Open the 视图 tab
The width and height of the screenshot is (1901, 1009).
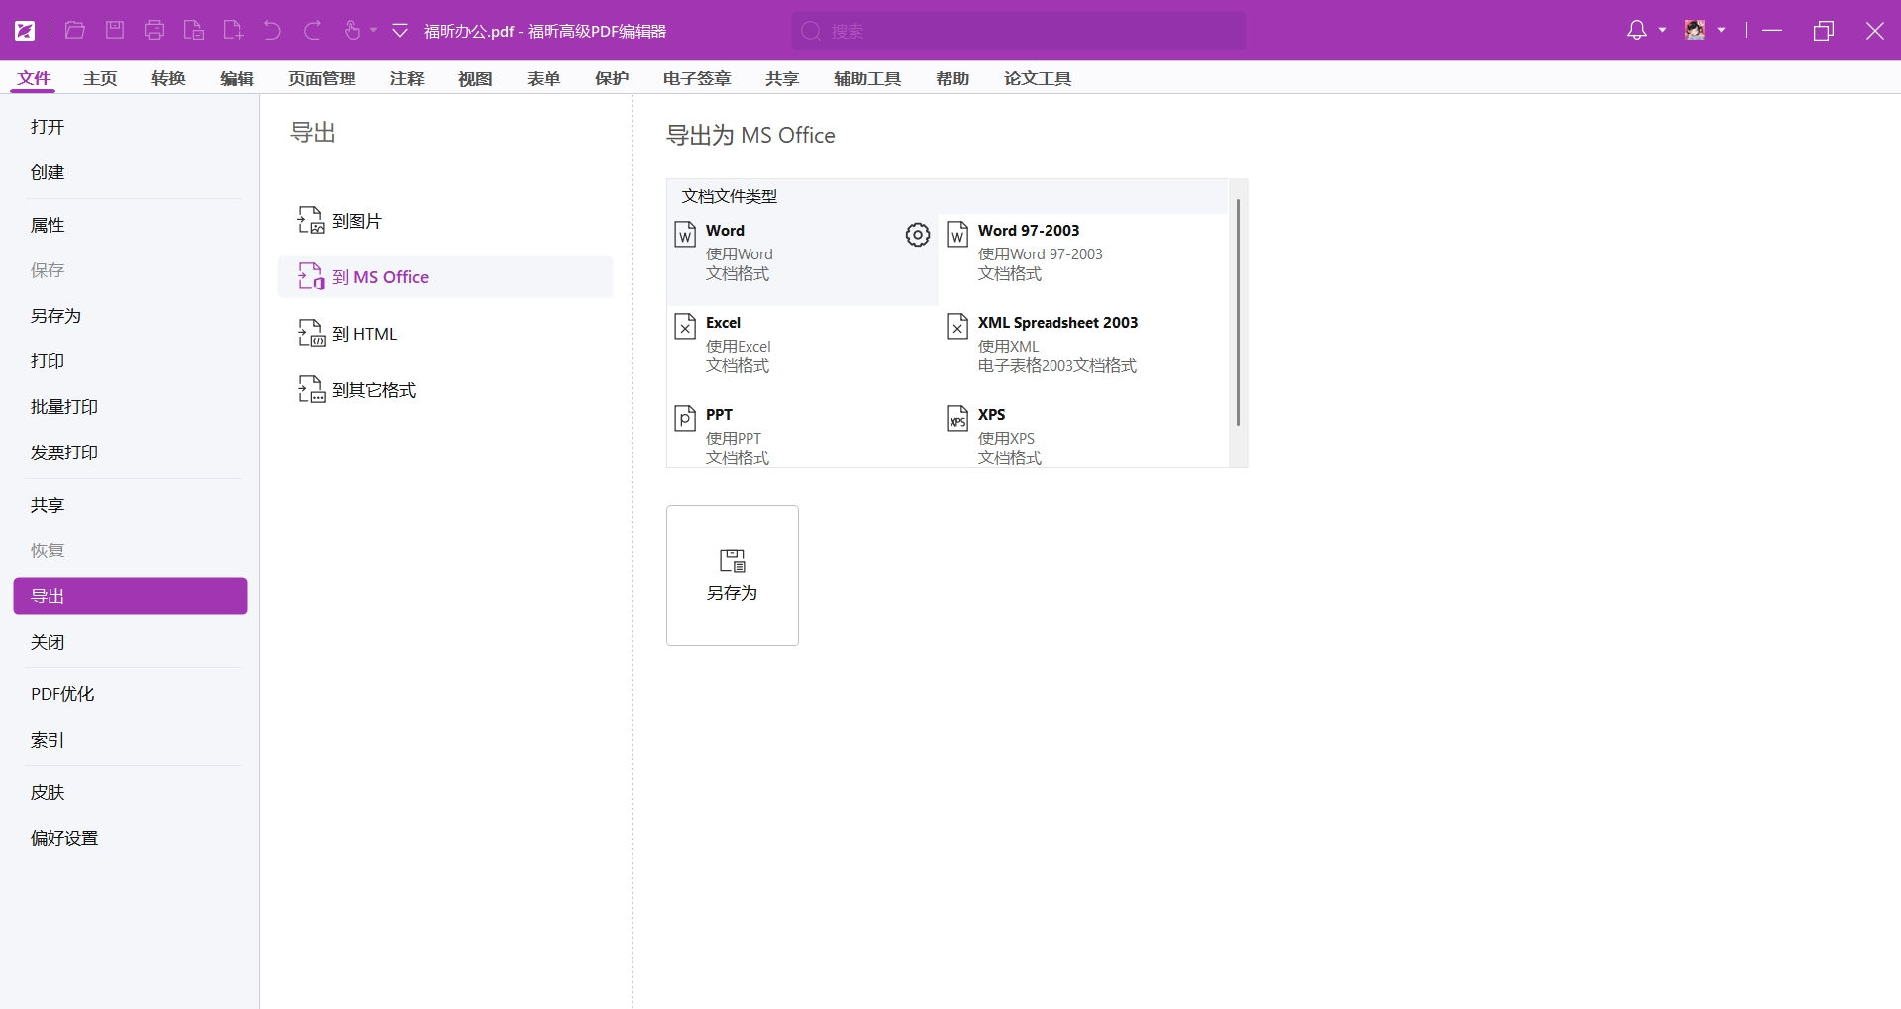click(x=475, y=78)
